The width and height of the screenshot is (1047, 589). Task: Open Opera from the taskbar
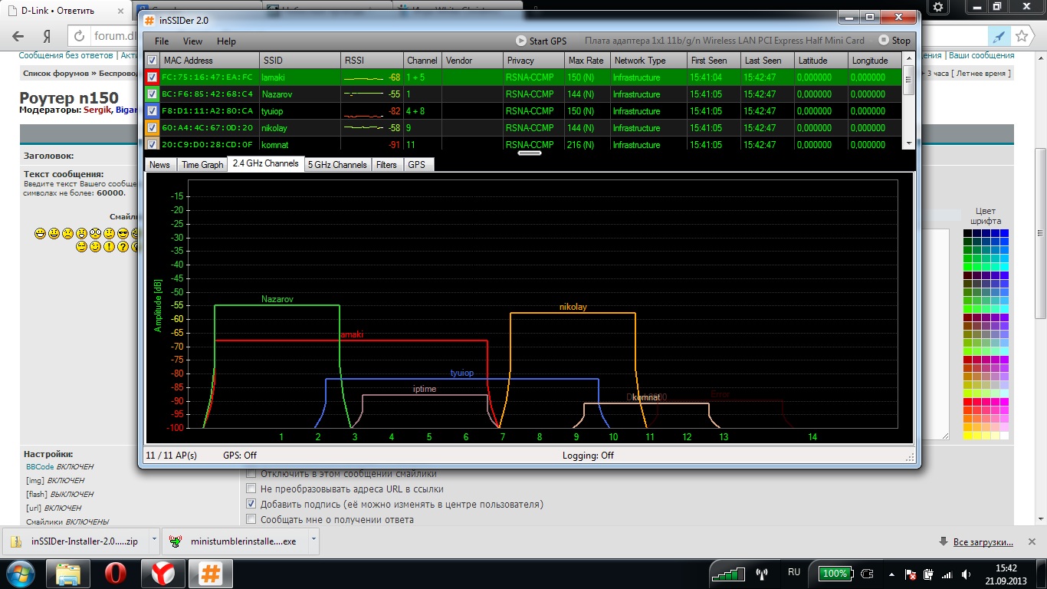[x=115, y=574]
